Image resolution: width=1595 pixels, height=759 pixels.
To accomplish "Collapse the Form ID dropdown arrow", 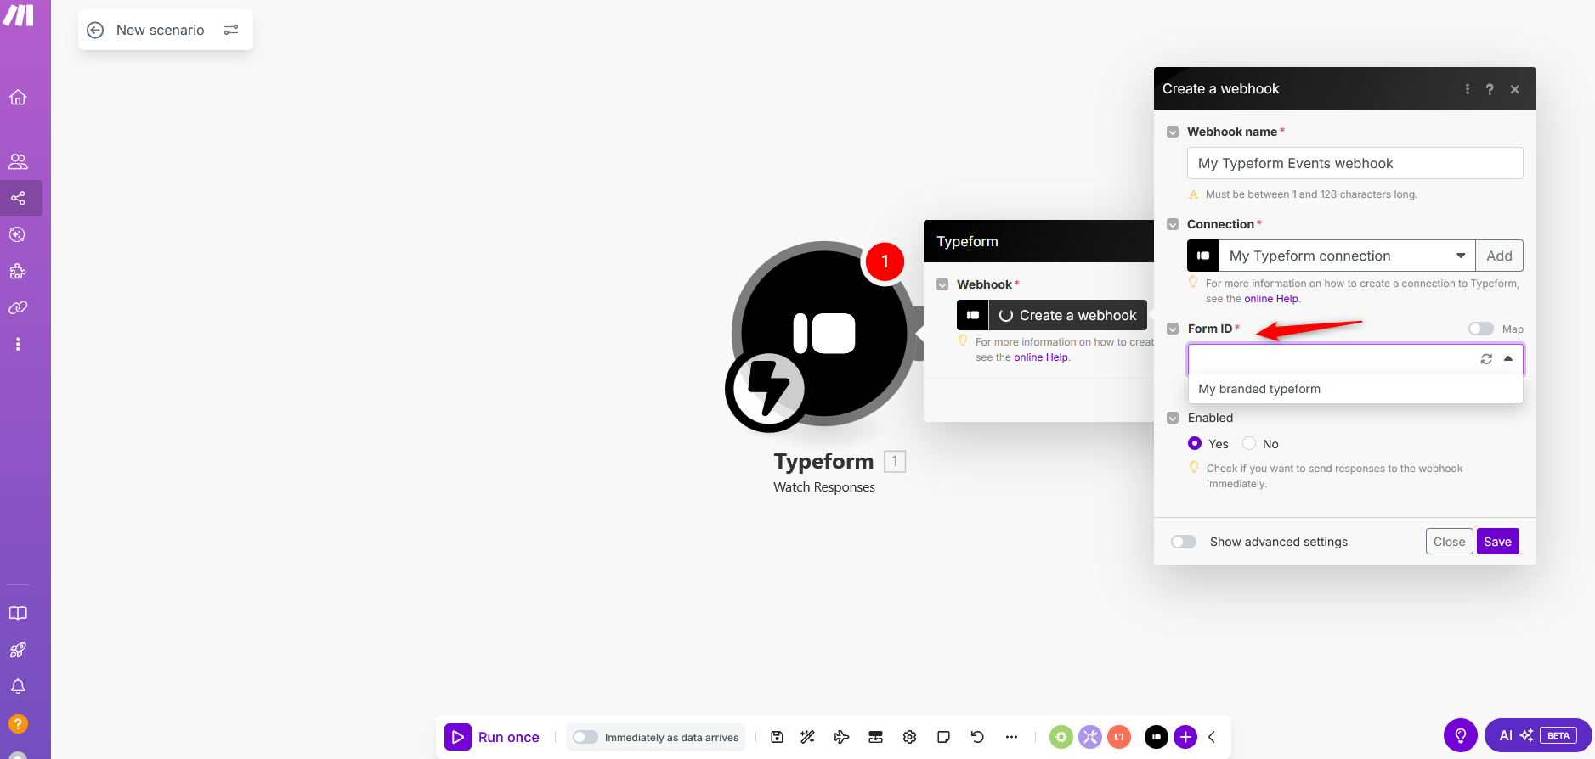I will coord(1508,359).
